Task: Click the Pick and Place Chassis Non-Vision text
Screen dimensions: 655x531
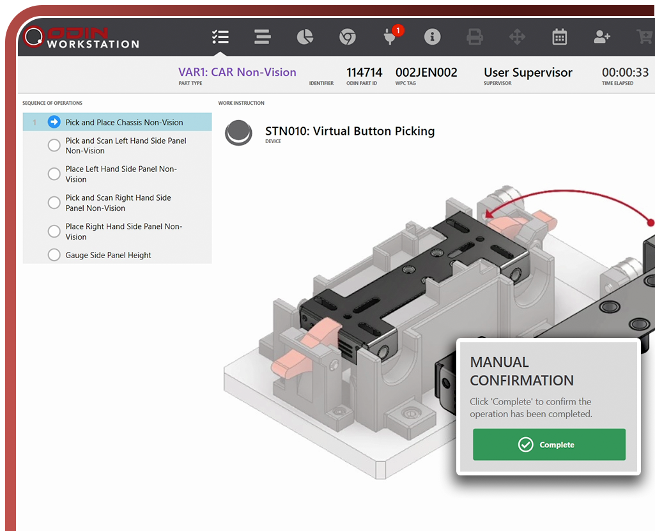Action: [x=124, y=123]
